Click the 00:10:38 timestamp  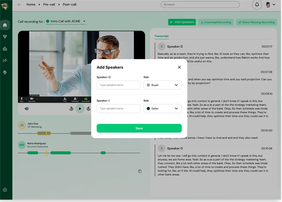pyautogui.click(x=267, y=149)
